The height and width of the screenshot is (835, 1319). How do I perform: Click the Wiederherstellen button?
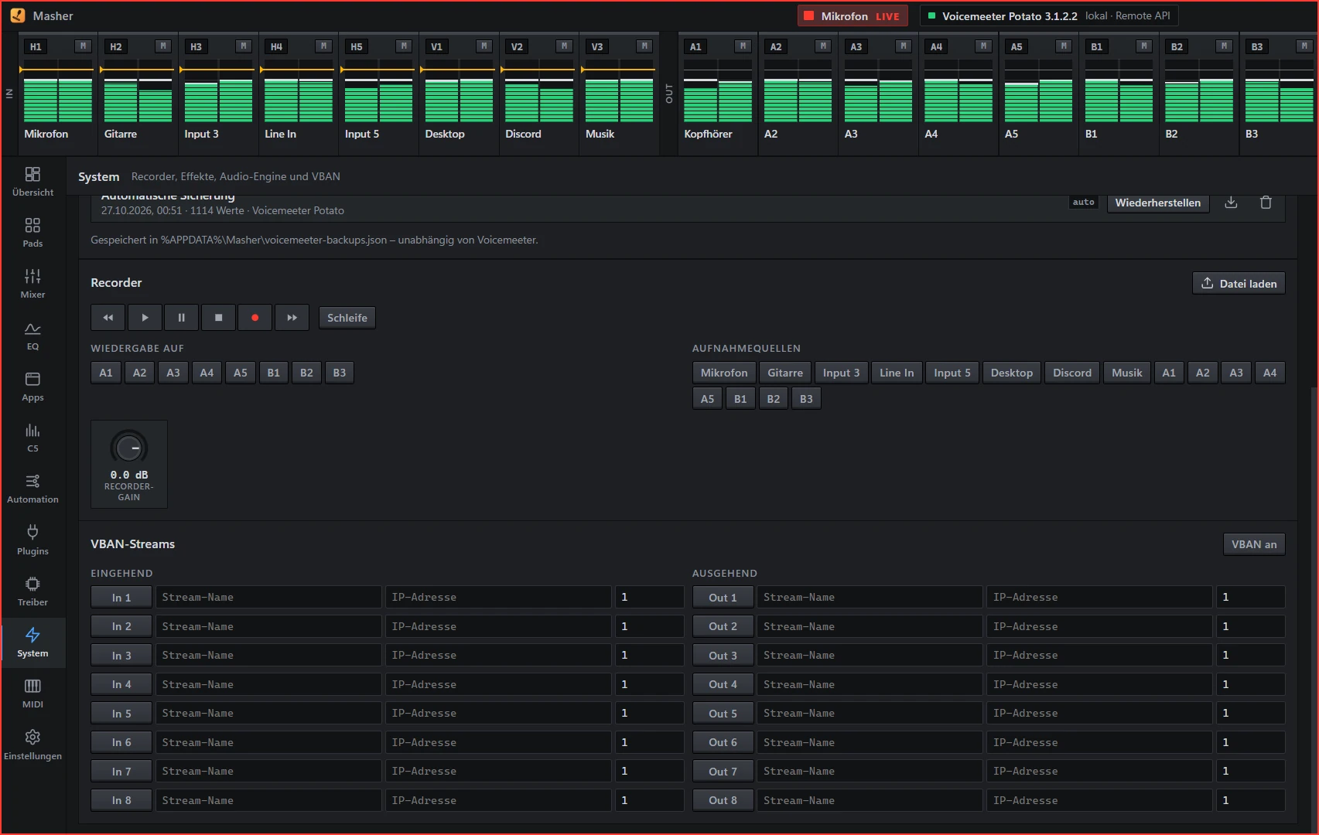tap(1157, 203)
